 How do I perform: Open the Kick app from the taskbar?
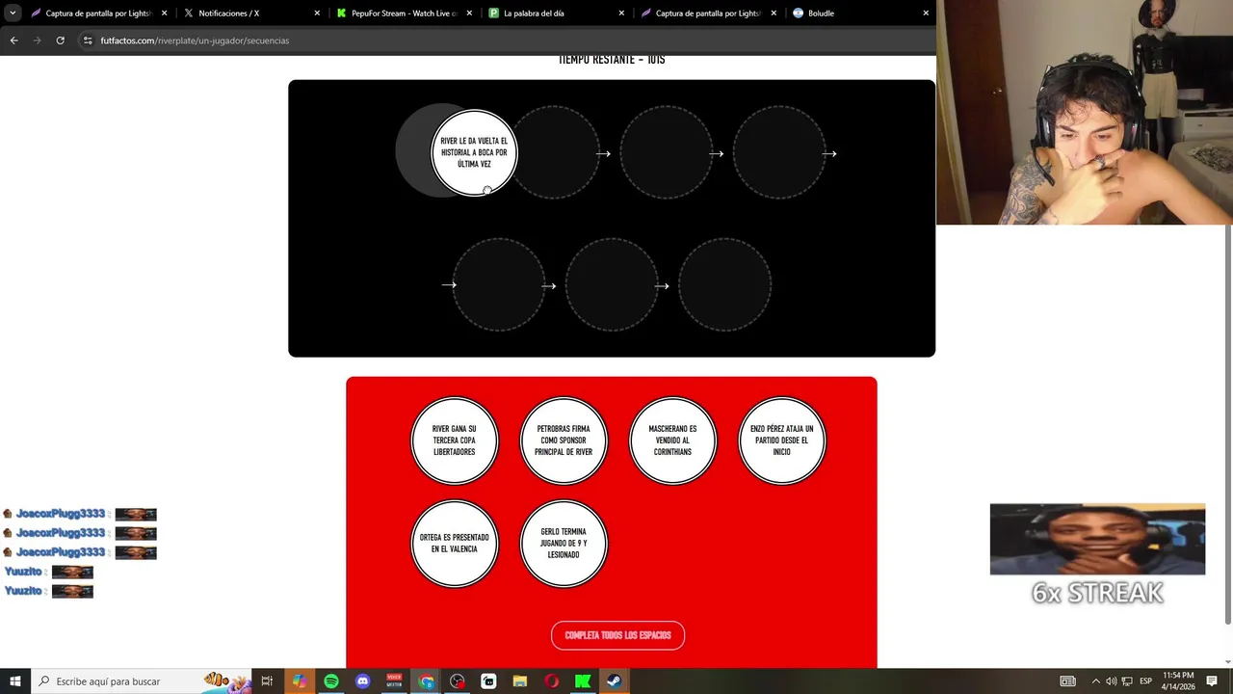583,681
